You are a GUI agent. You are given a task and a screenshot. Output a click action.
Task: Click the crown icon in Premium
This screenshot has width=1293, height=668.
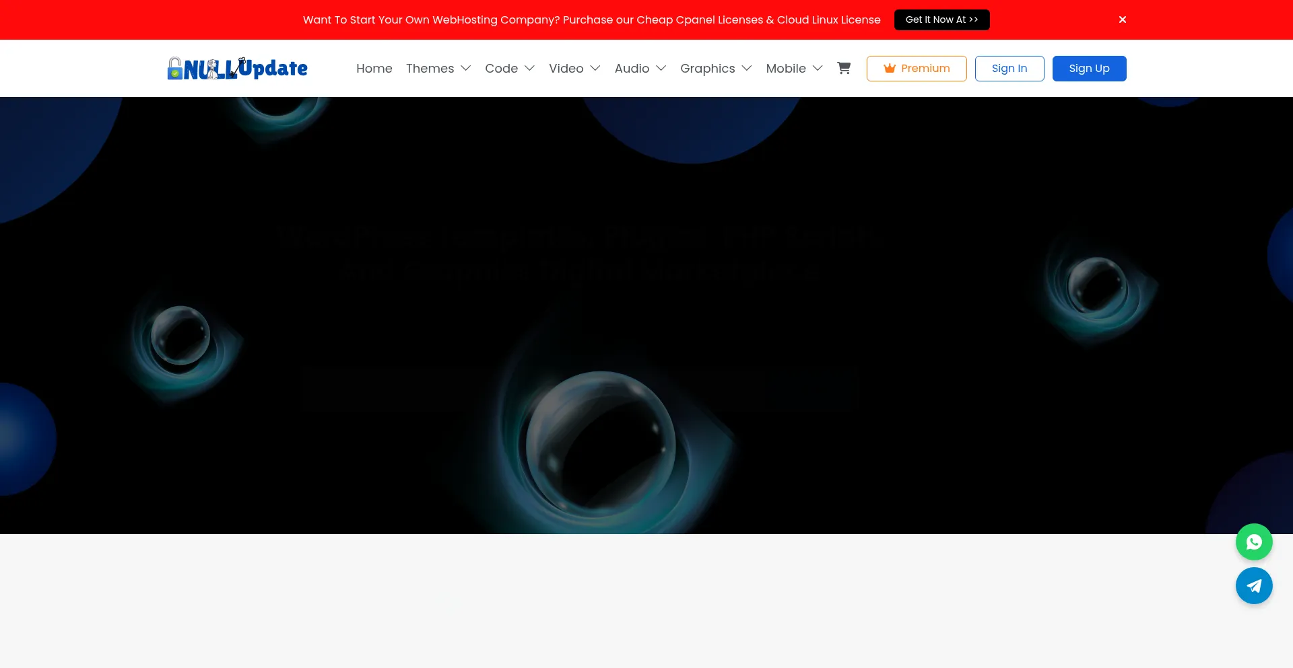tap(889, 68)
